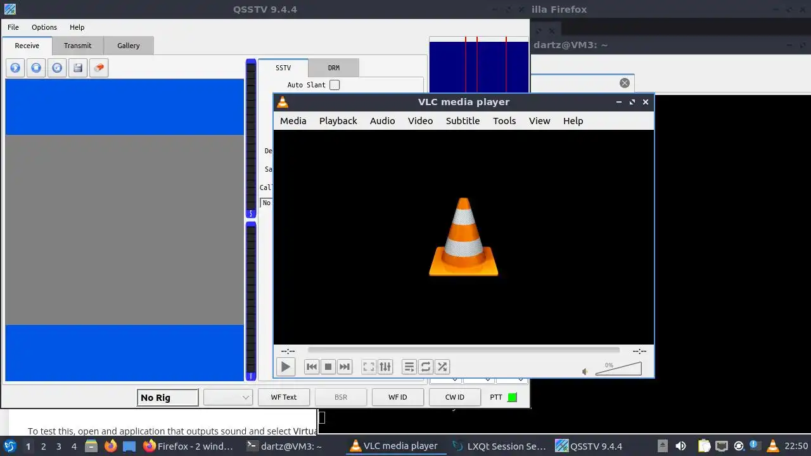Image resolution: width=811 pixels, height=456 pixels.
Task: Select the SSTV mode tab
Action: [x=283, y=68]
